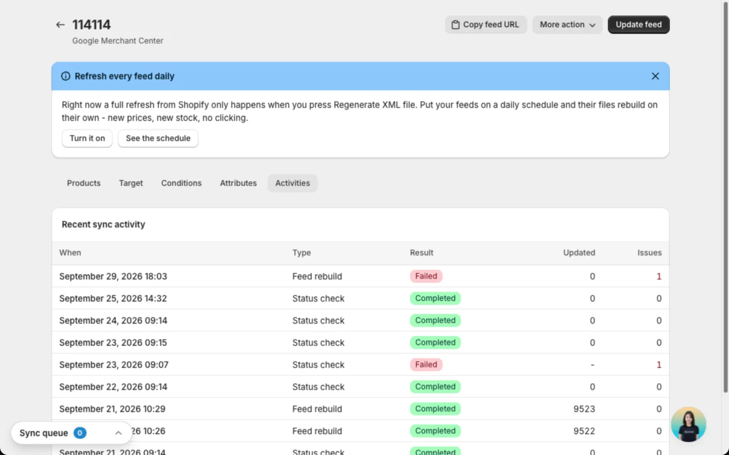The width and height of the screenshot is (729, 455).
Task: Click the Failed badge for September 23 09:07
Action: pyautogui.click(x=426, y=365)
